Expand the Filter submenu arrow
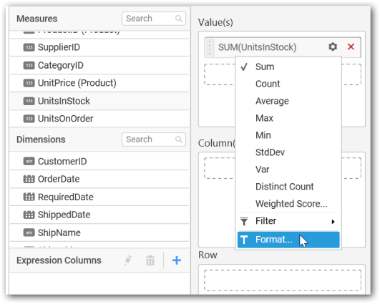This screenshot has width=380, height=304. (x=333, y=222)
